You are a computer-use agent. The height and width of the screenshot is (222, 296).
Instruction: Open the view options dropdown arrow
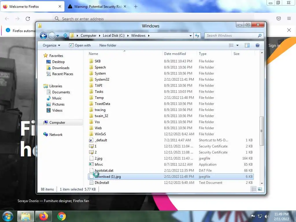[x=238, y=45]
